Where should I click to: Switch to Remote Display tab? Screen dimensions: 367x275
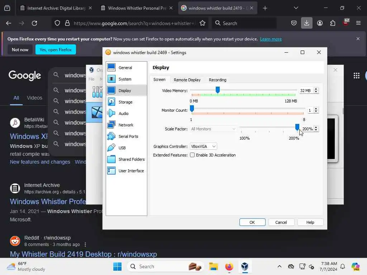(187, 80)
